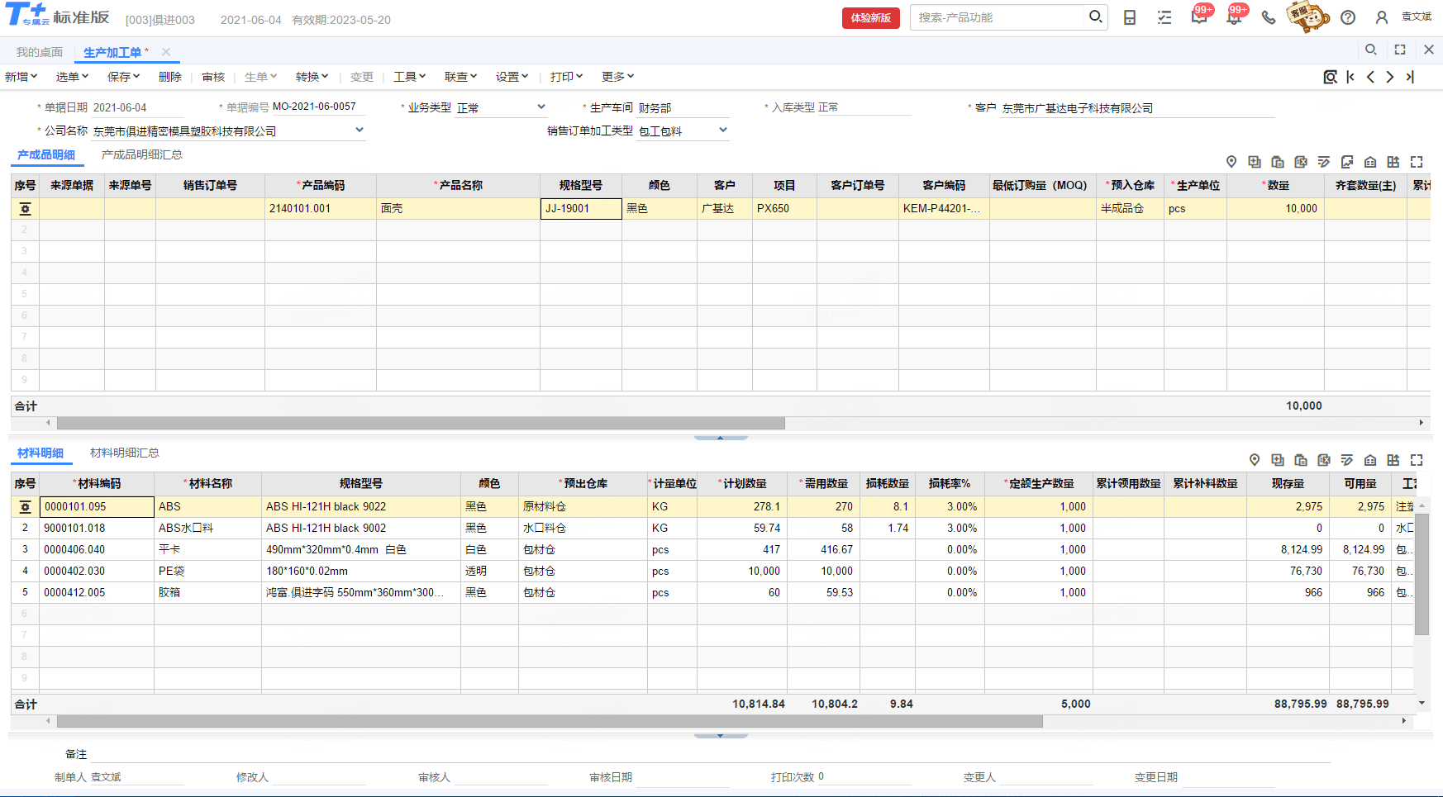Screen dimensions: 1443x797
Task: Click the 审核 toolbar button
Action: click(213, 77)
